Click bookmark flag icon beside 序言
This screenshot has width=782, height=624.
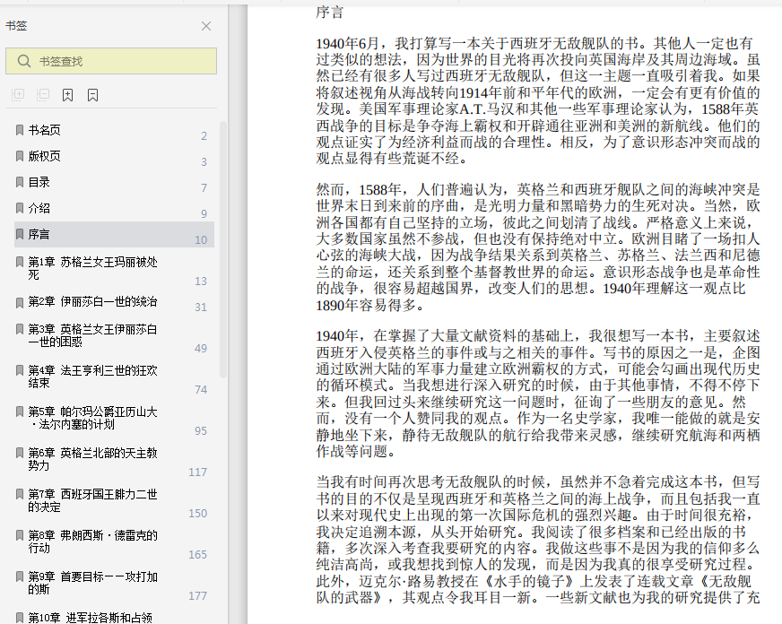click(x=20, y=234)
